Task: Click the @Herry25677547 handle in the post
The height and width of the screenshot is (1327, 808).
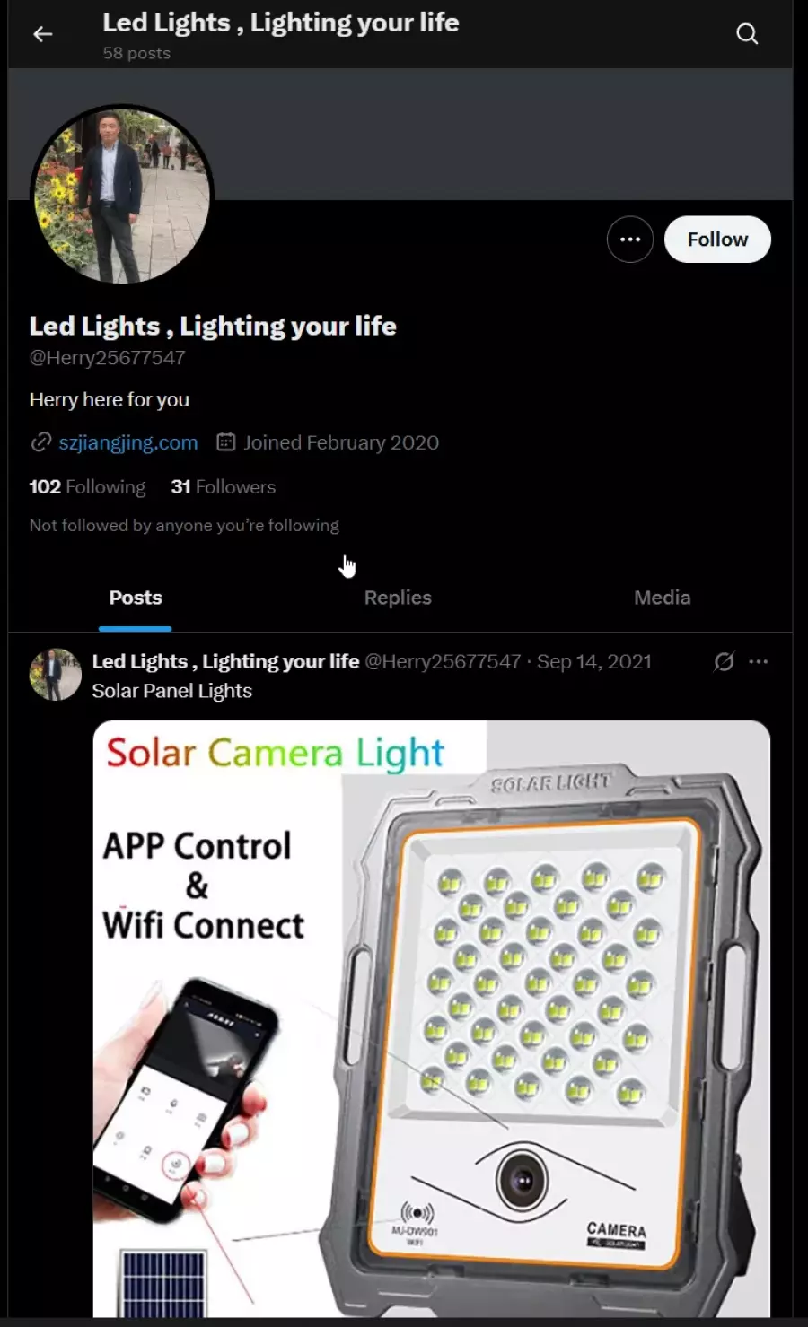Action: [x=443, y=661]
